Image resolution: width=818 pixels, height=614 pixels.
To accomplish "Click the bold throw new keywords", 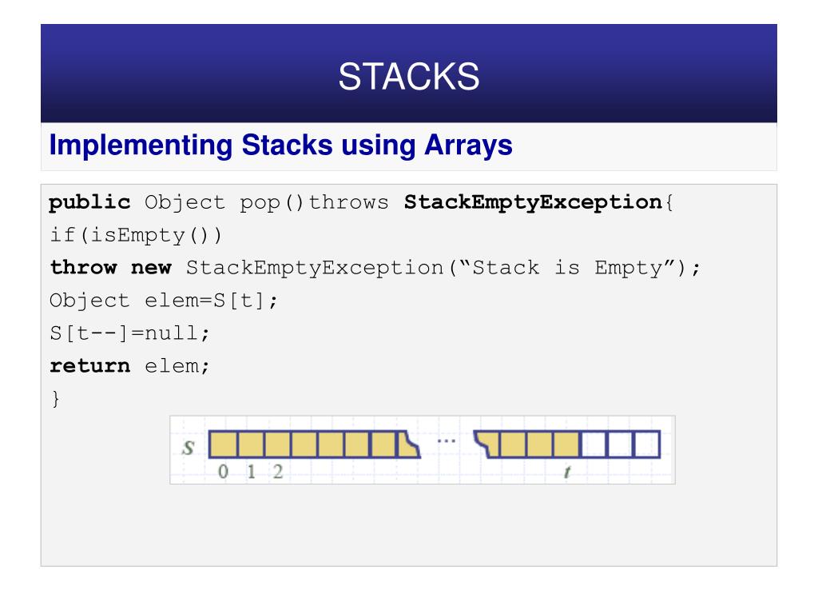I will [x=110, y=268].
